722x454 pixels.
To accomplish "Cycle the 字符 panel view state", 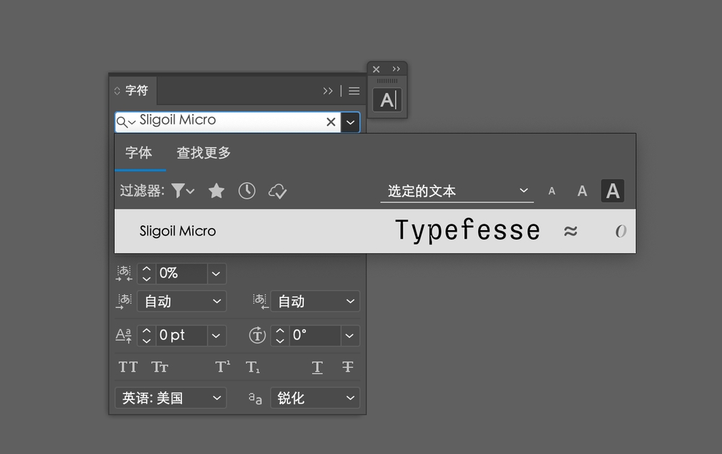I will (117, 91).
